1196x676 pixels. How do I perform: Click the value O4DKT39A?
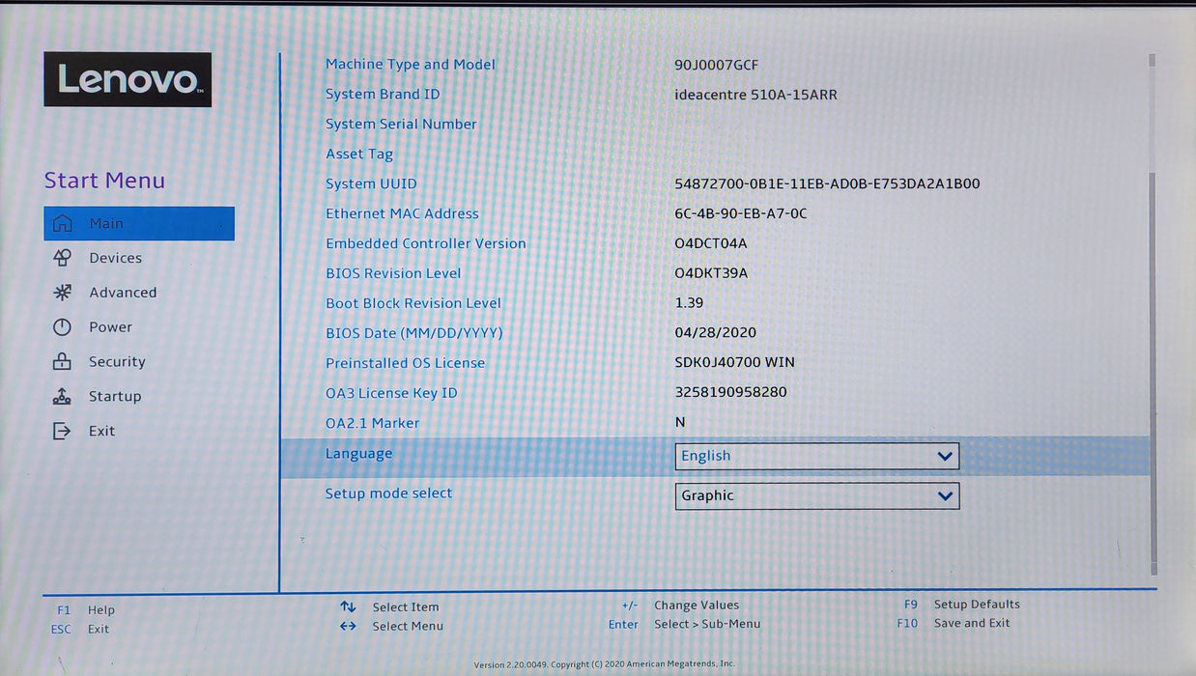pyautogui.click(x=711, y=274)
